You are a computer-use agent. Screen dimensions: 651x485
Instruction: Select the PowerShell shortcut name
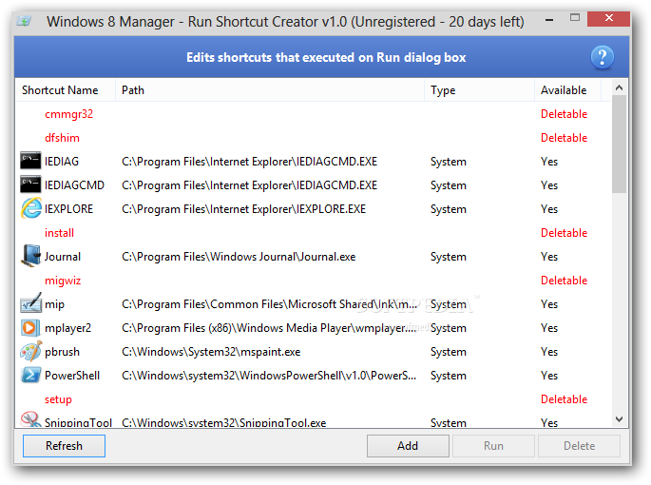(x=72, y=376)
